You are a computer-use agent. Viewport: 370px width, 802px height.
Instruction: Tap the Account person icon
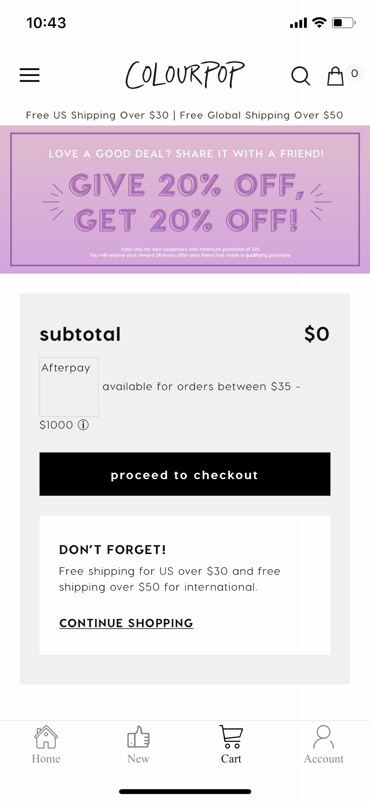pyautogui.click(x=323, y=737)
